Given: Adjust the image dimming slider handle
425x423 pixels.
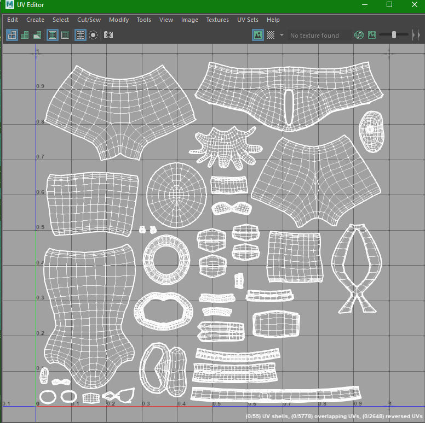Looking at the screenshot, I should [x=394, y=34].
